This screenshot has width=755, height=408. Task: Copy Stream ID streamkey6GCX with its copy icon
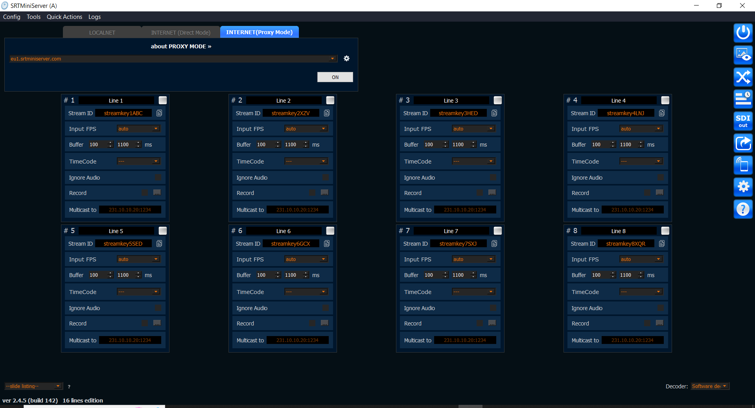coord(327,244)
